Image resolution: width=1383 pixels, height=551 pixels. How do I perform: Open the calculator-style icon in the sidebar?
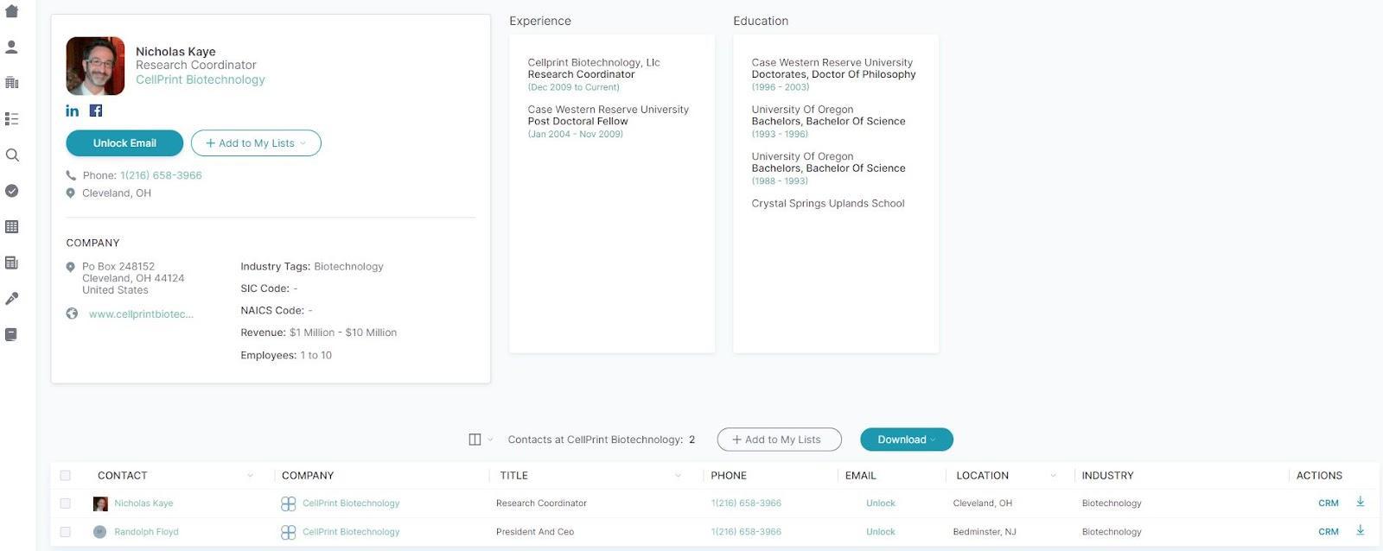point(12,263)
